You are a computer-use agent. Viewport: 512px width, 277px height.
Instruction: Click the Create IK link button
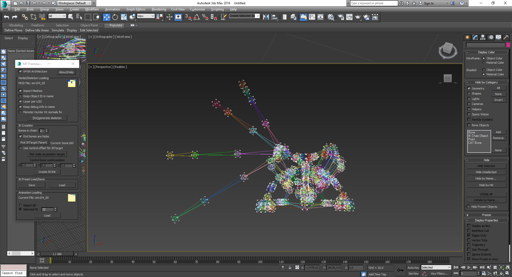[47, 172]
